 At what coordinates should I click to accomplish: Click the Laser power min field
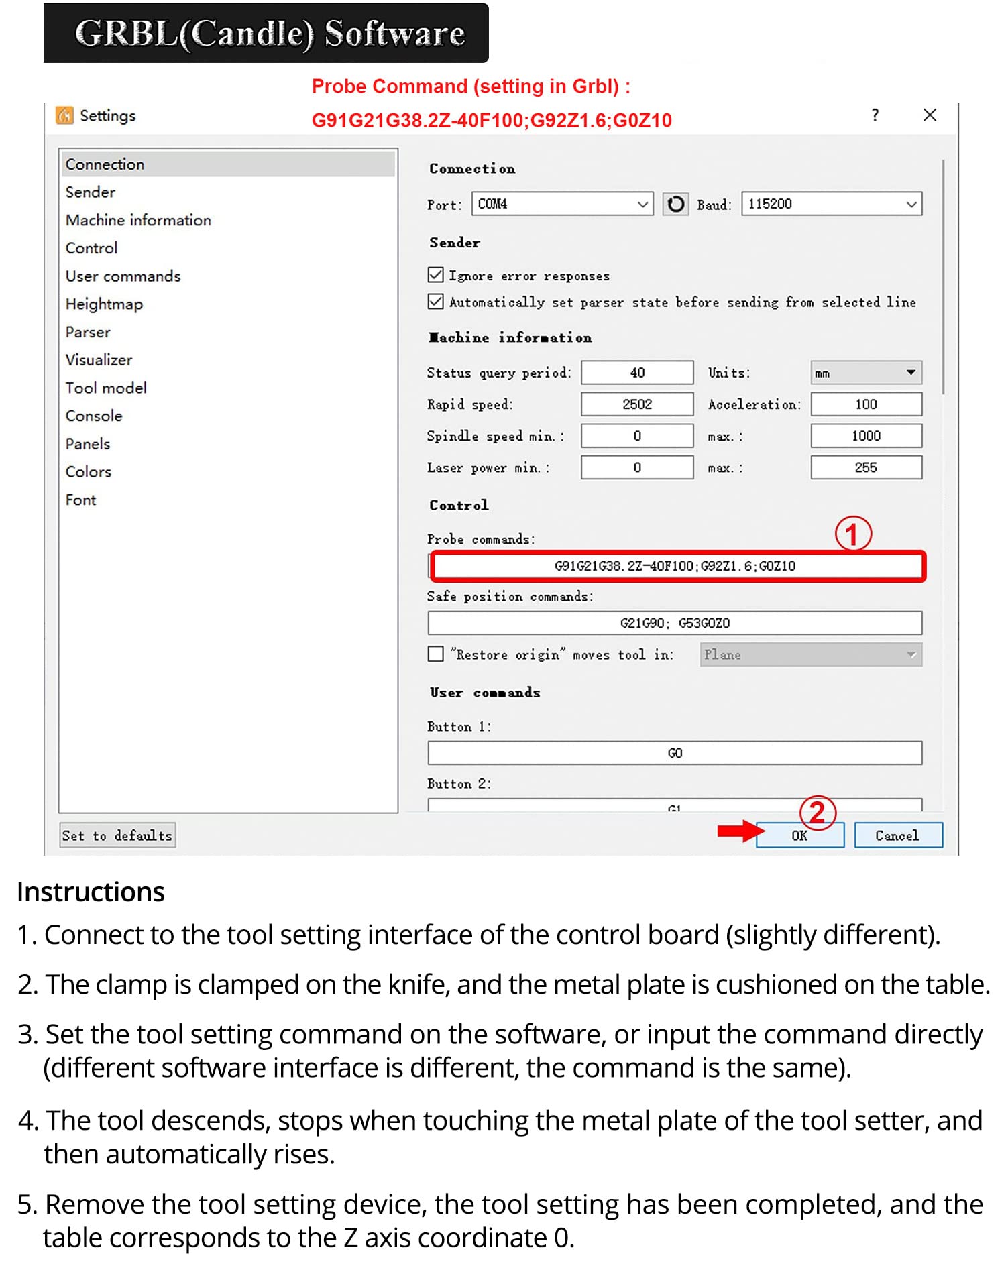click(x=637, y=467)
